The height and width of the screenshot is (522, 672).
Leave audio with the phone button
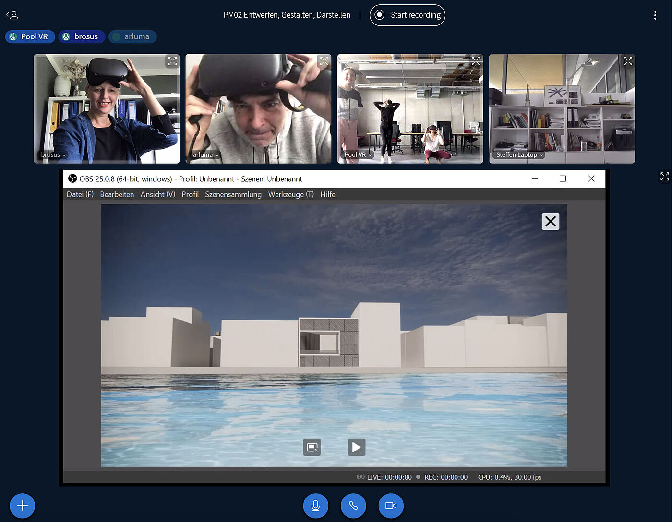353,506
